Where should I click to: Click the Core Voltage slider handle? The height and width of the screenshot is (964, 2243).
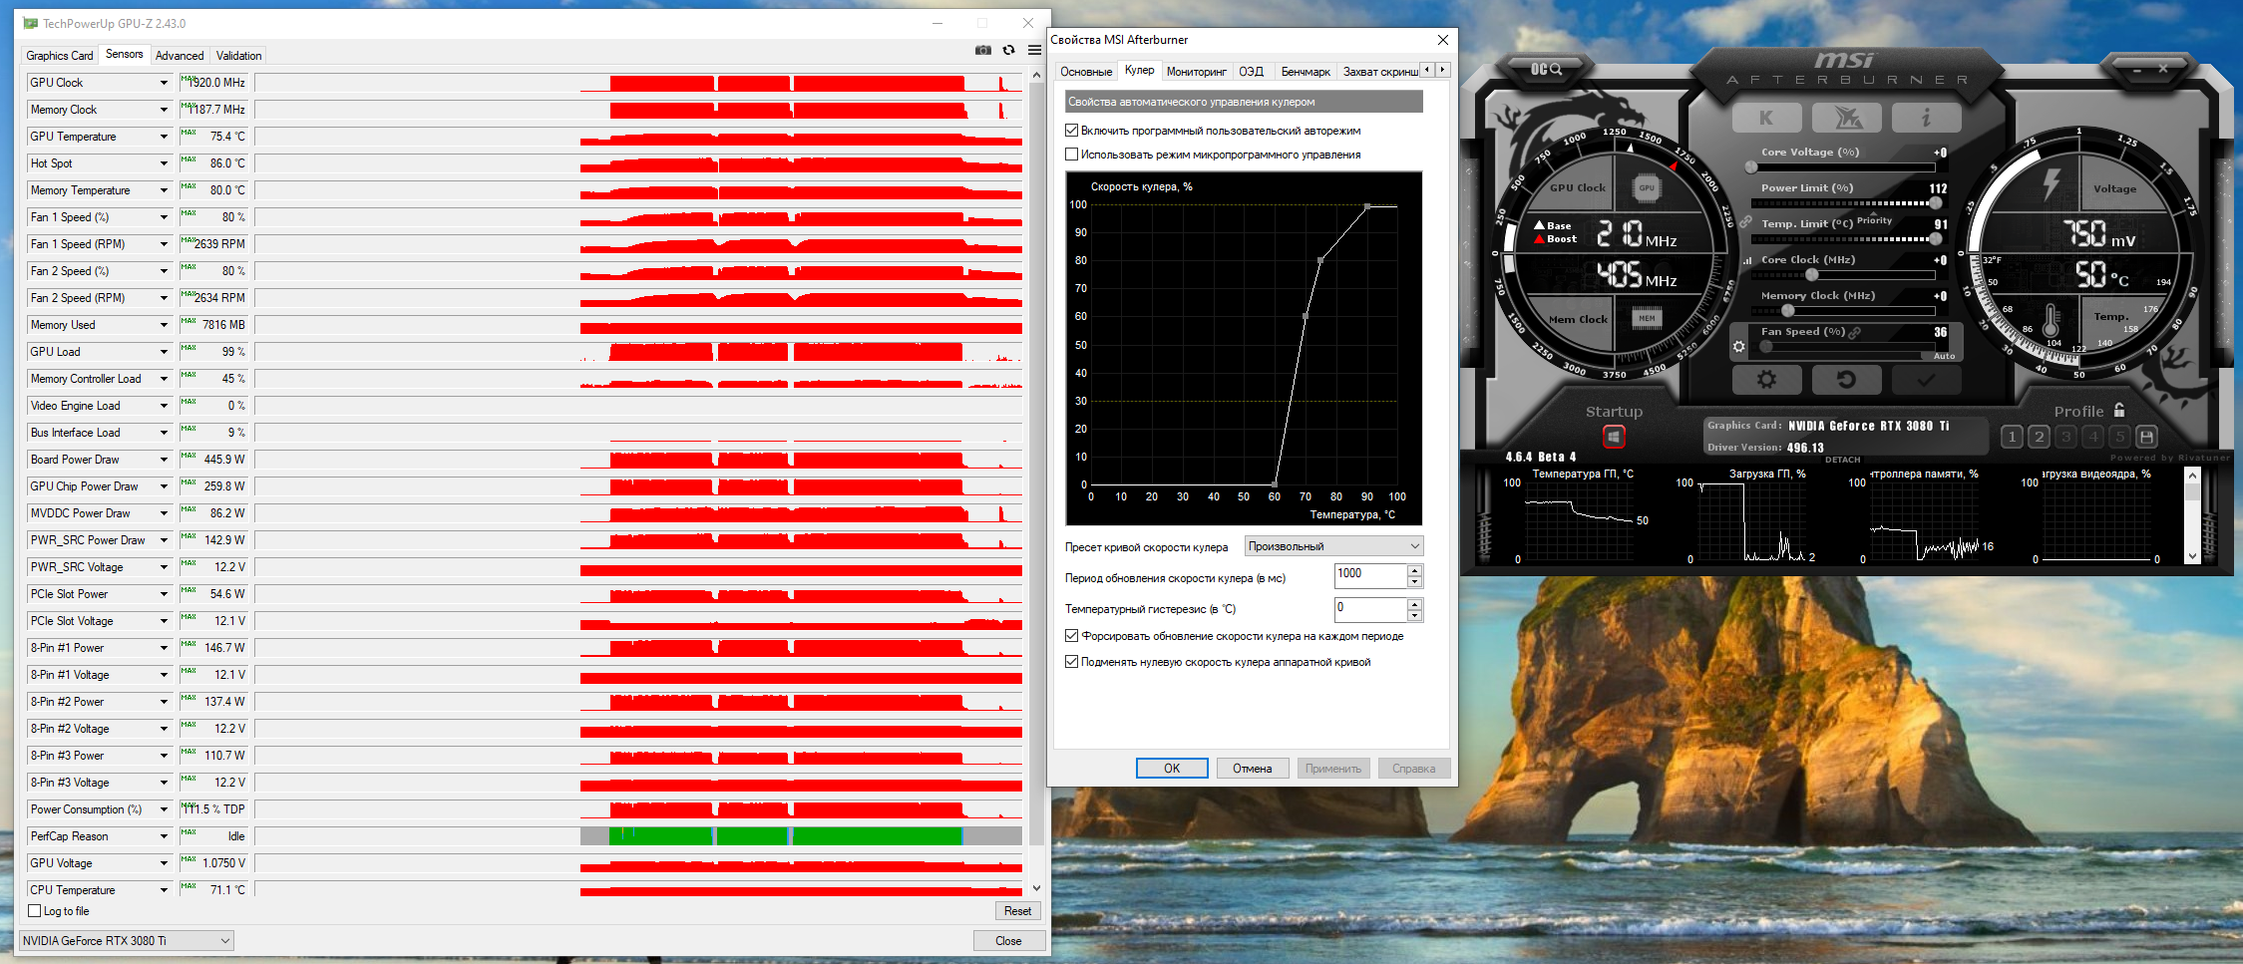[1750, 166]
